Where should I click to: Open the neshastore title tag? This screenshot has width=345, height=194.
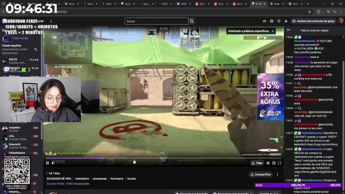pos(82,179)
